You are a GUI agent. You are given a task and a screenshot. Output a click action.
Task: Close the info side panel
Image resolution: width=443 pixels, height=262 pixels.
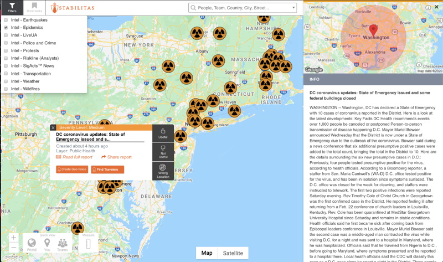tap(436, 7)
